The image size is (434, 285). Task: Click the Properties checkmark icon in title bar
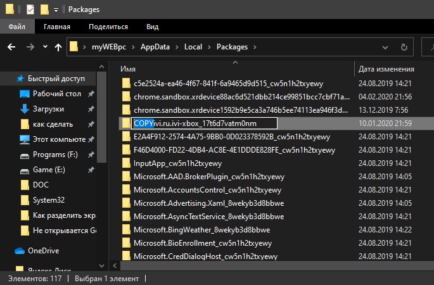point(30,9)
